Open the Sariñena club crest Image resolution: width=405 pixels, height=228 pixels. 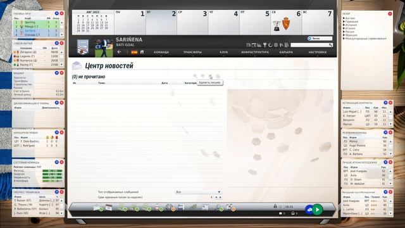coord(83,47)
